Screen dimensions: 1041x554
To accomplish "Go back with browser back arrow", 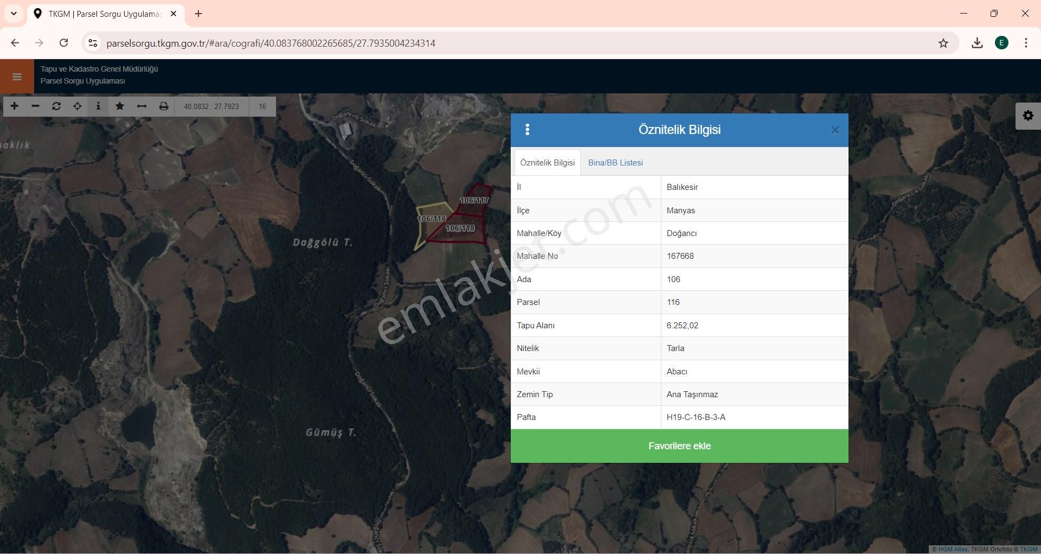I will (x=15, y=43).
